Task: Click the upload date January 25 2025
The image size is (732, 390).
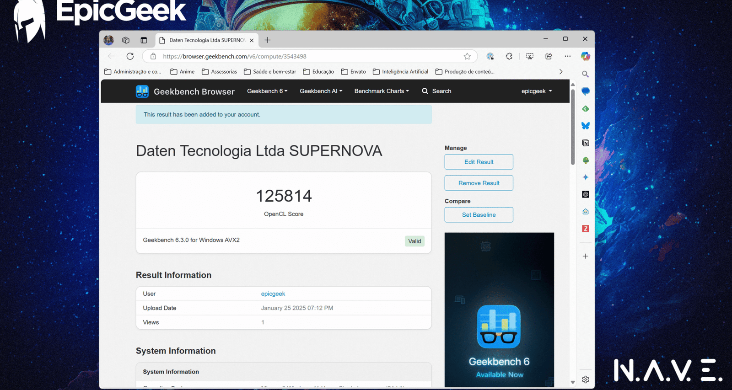Action: 297,308
